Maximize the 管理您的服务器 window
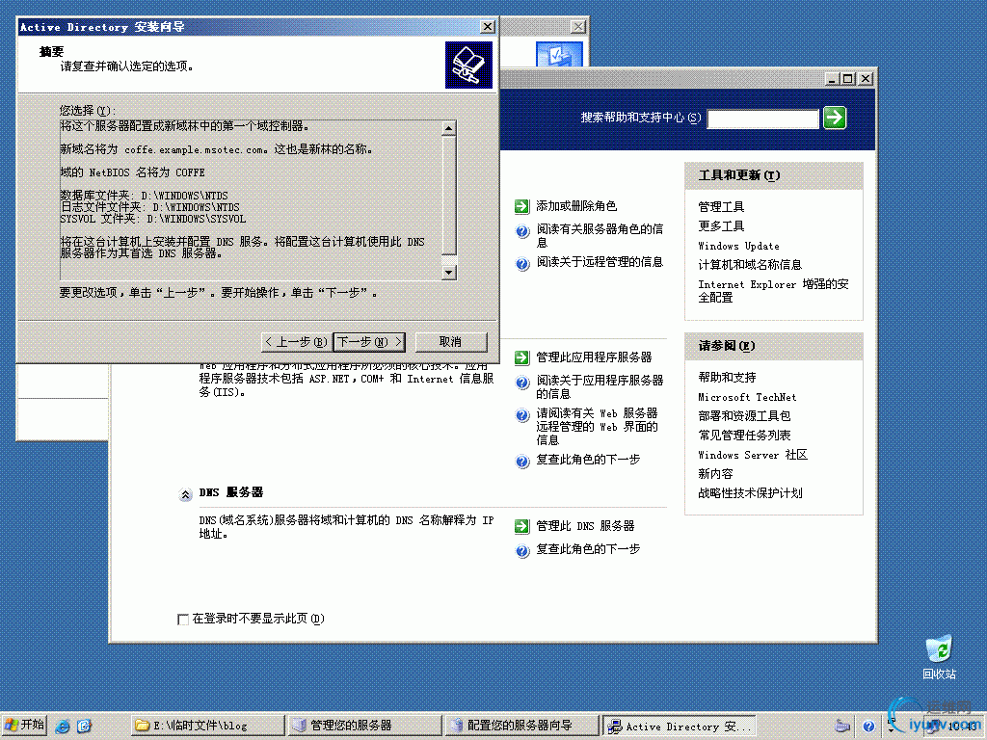This screenshot has width=987, height=740. point(848,79)
